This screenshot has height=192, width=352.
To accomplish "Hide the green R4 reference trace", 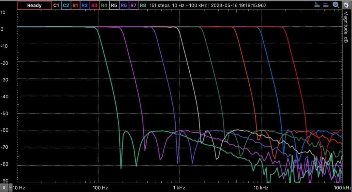I will 104,5.
